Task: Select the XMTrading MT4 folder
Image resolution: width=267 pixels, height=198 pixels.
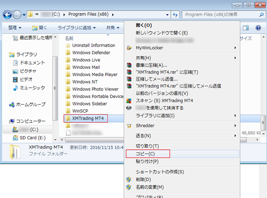Action: (88, 118)
